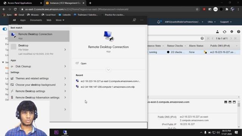
Task: Go to first page of instances
Action: 208,39
